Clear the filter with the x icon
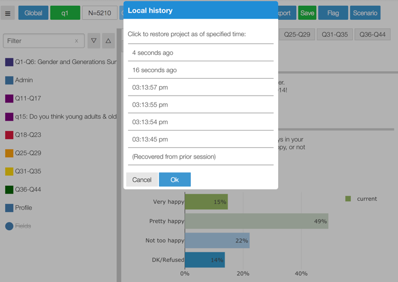This screenshot has width=398, height=282. [x=76, y=41]
